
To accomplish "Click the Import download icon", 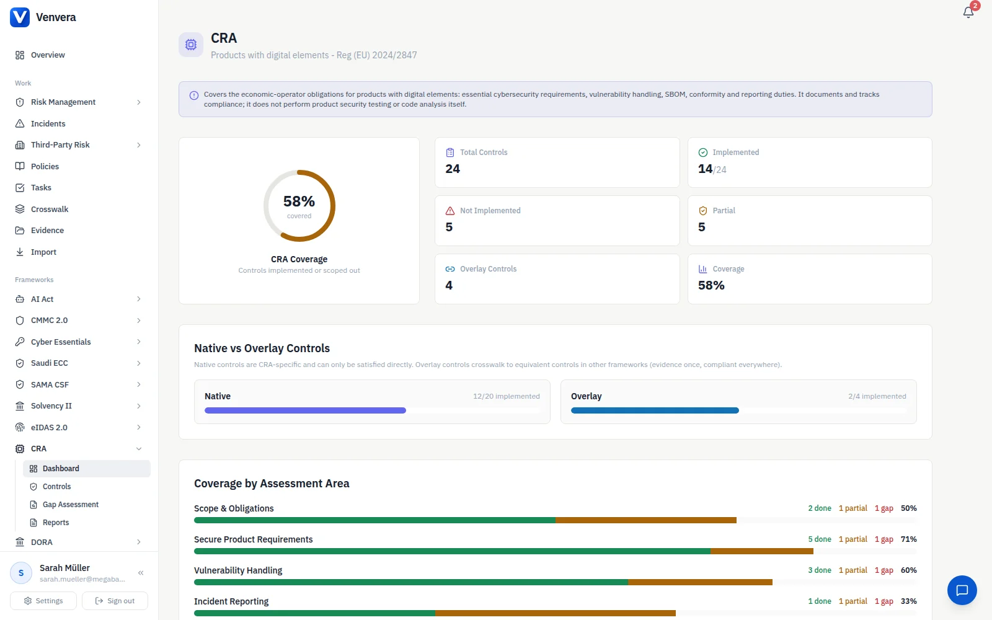I will click(20, 252).
